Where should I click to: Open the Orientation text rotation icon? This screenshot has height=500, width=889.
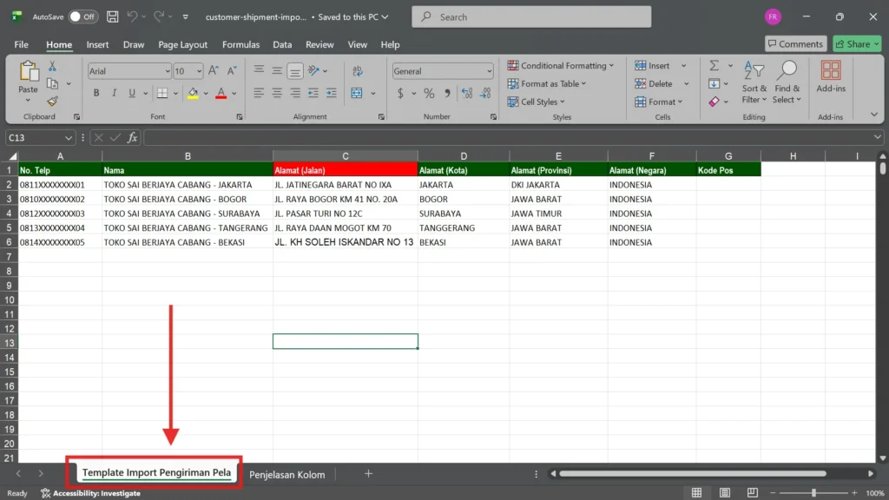tap(313, 71)
